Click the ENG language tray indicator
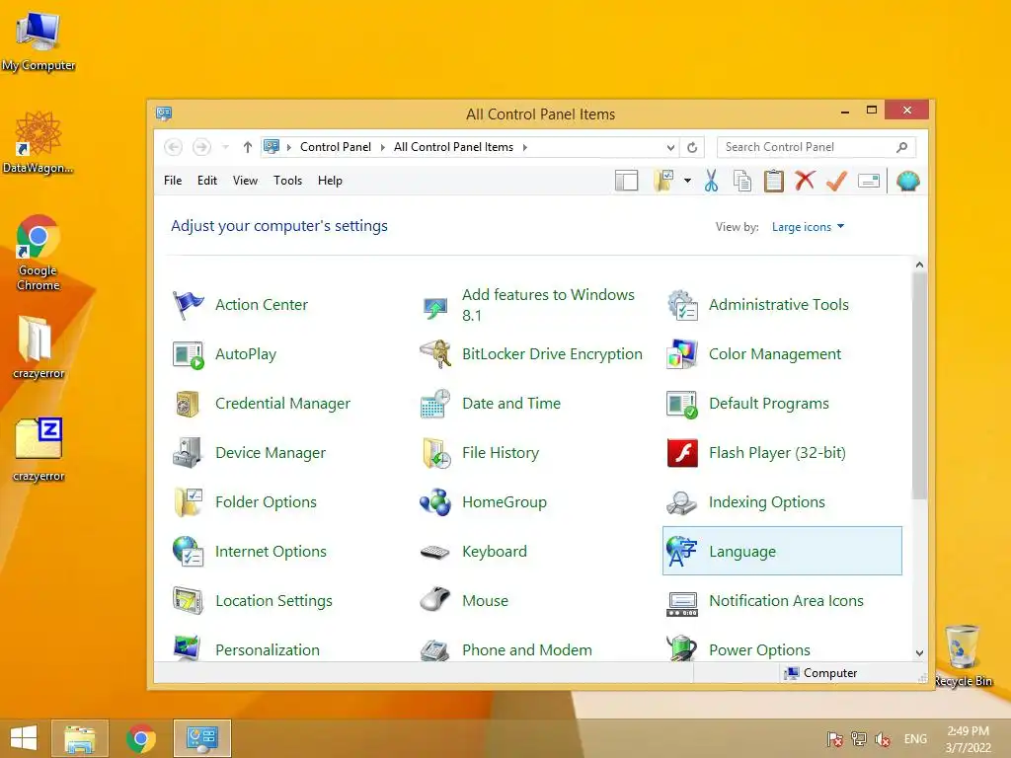Viewport: 1011px width, 758px height. [x=915, y=739]
